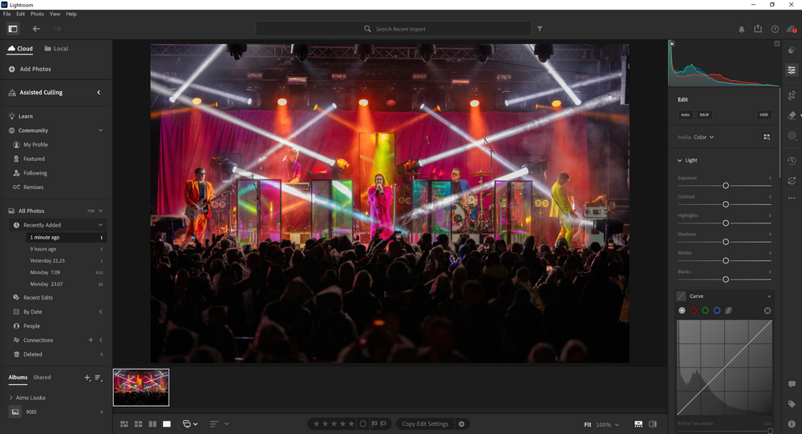The width and height of the screenshot is (802, 434).
Task: Expand the Aimo Liuska album folder
Action: point(11,398)
